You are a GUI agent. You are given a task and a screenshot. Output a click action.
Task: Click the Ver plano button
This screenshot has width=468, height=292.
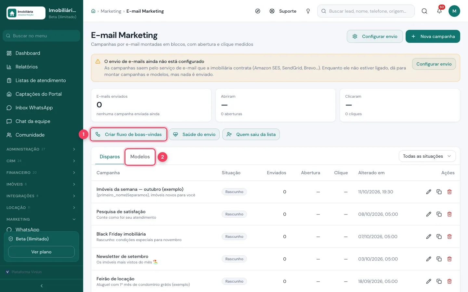point(41,252)
